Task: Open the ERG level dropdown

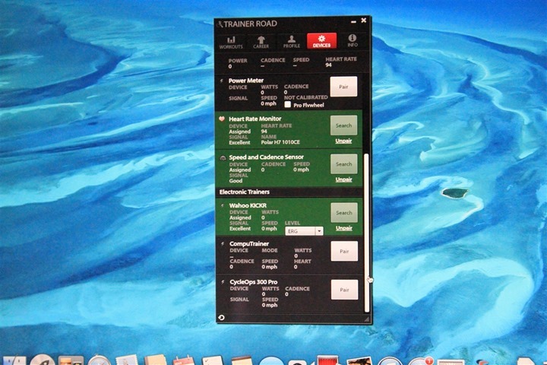Action: pyautogui.click(x=304, y=231)
